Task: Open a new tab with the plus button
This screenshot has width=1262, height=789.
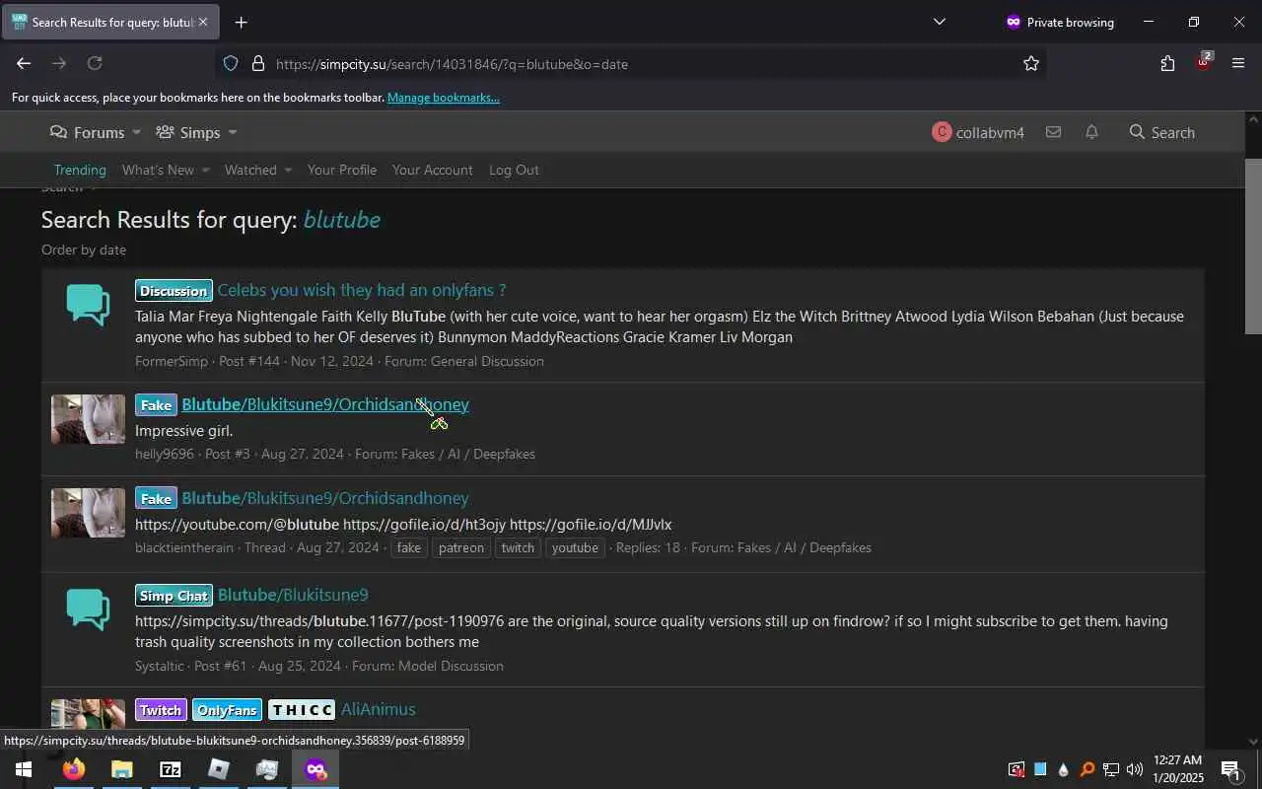Action: [242, 22]
